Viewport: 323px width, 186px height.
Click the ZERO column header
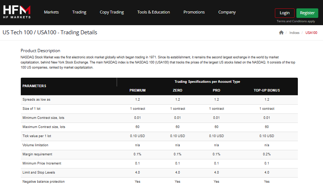(x=178, y=90)
